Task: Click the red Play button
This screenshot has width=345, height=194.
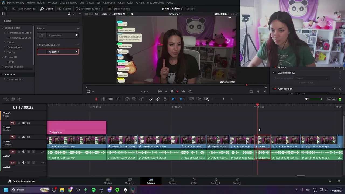Action: pyautogui.click(x=177, y=91)
